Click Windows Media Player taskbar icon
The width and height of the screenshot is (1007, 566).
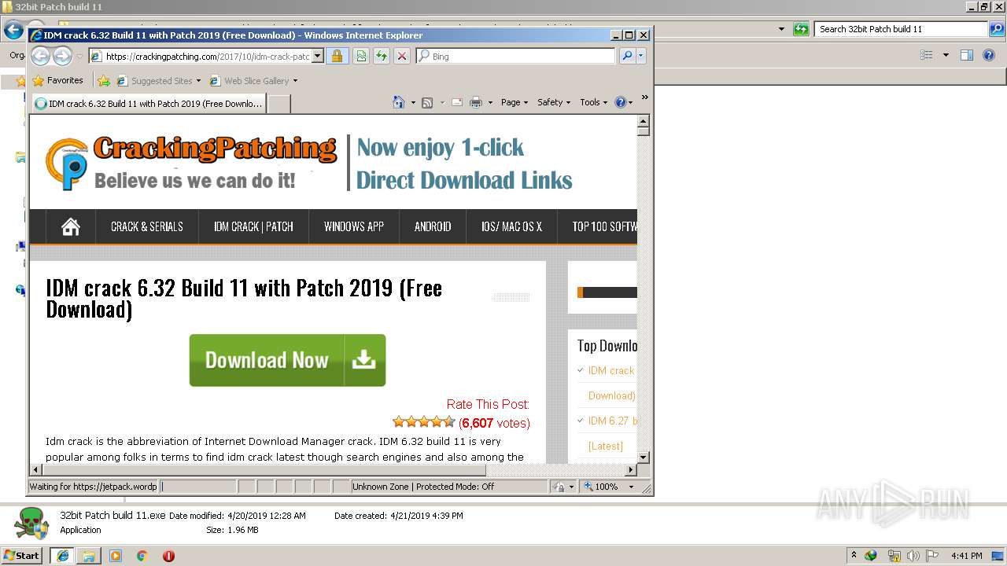coord(116,555)
